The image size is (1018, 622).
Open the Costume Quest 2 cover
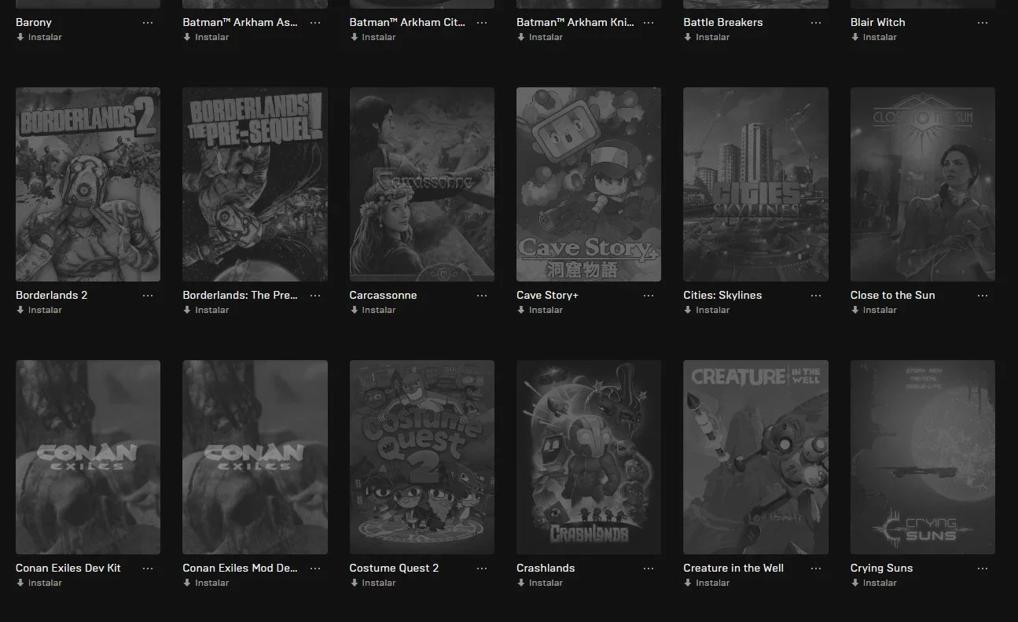[x=422, y=457]
